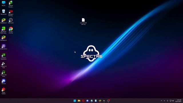The width and height of the screenshot is (183, 103).
Task: Select the GeForce Experience shortcut
Action: pyautogui.click(x=3, y=56)
